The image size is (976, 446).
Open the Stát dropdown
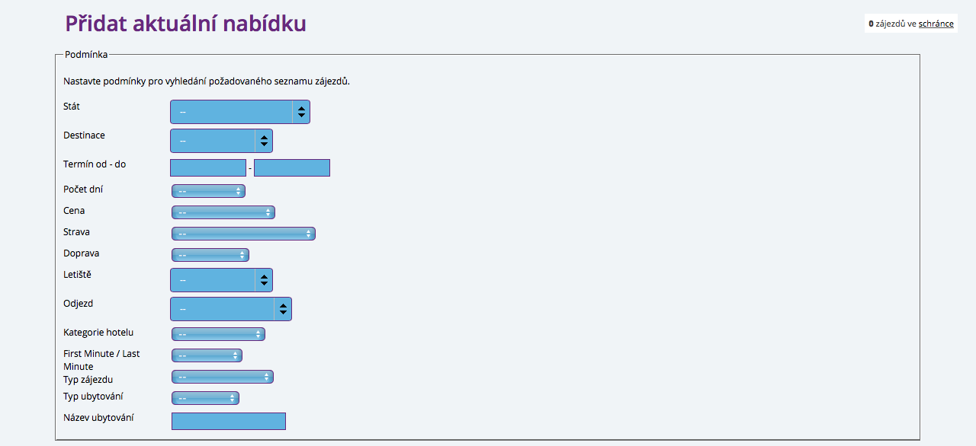click(x=239, y=112)
